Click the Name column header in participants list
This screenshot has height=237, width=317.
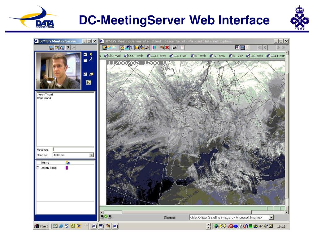(x=45, y=162)
